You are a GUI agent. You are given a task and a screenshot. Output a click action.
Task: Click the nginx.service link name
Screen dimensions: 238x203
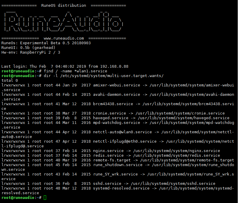point(108,151)
